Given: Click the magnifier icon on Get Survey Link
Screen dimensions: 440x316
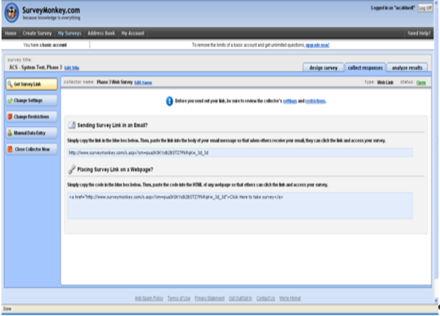Looking at the screenshot, I should [10, 84].
